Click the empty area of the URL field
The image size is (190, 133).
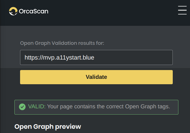(133, 57)
